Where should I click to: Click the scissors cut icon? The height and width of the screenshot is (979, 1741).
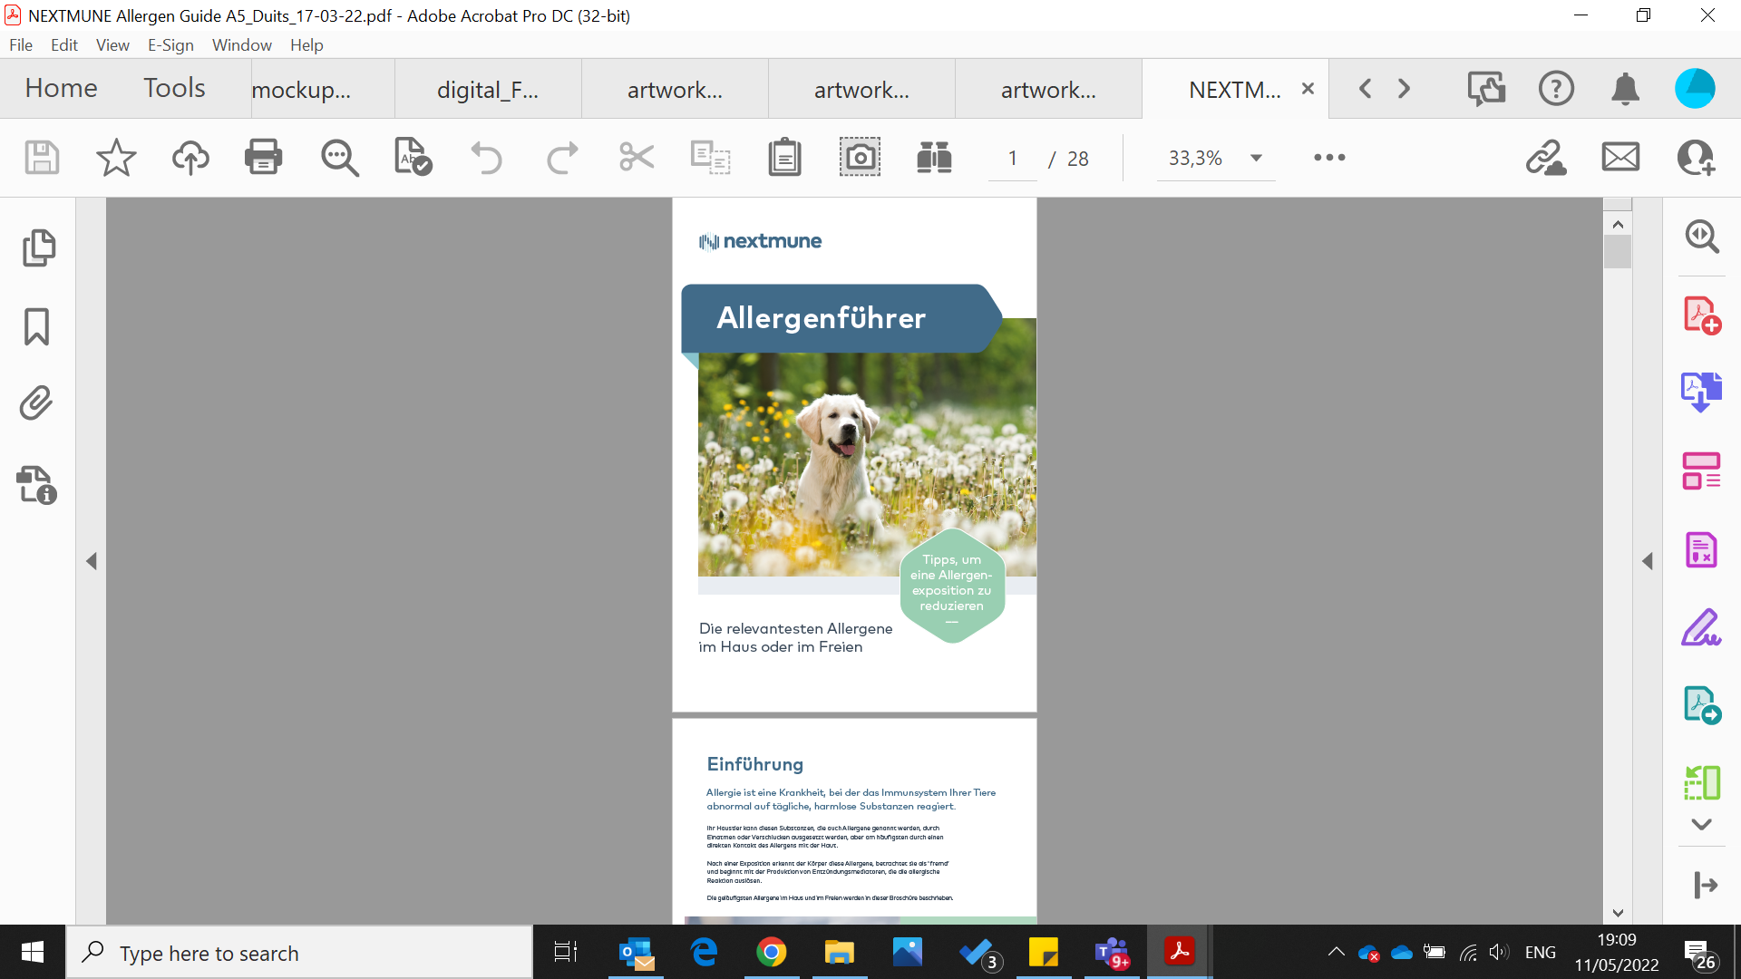(637, 158)
